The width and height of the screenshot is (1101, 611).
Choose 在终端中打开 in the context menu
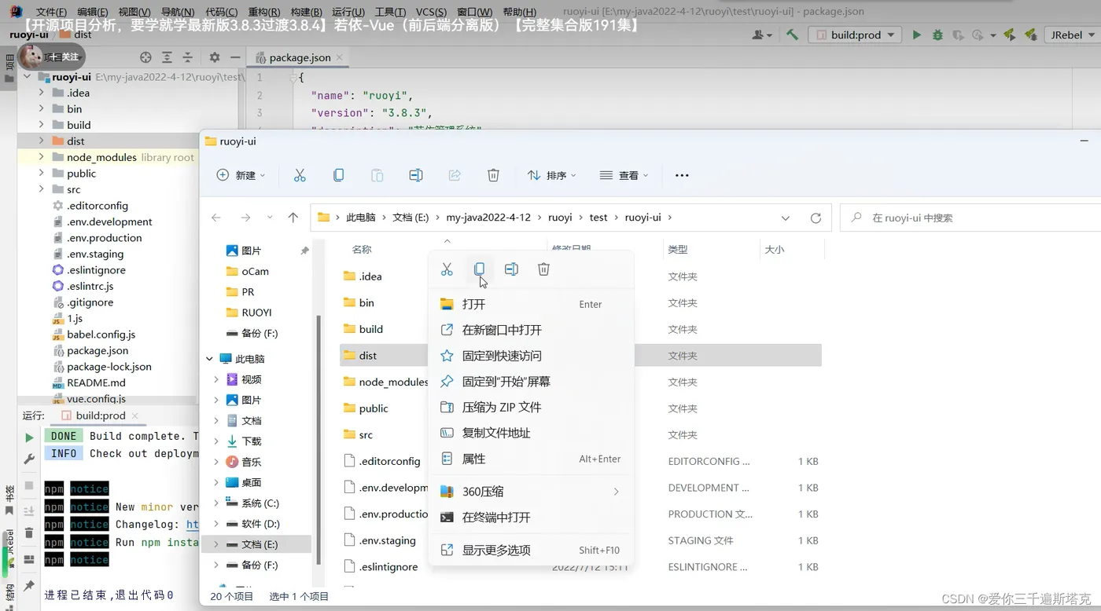[532, 518]
